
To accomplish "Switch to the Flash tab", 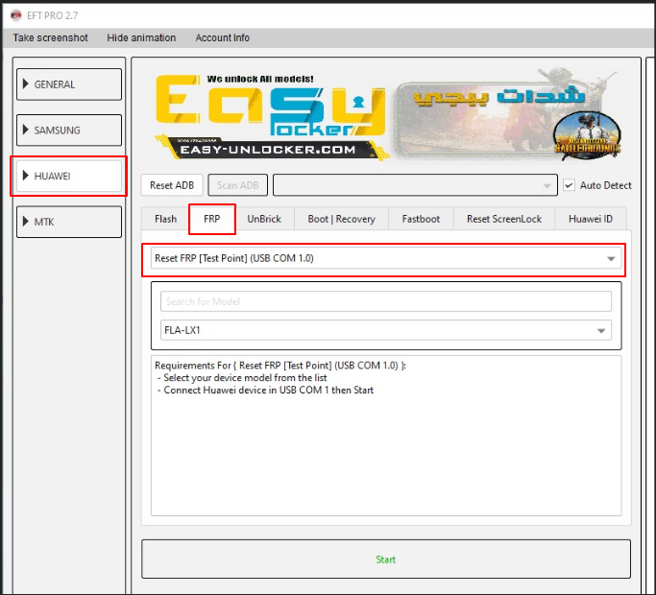I will 165,219.
